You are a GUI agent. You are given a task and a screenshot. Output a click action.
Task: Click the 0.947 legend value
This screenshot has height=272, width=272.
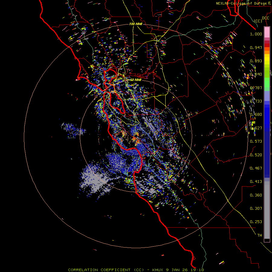point(256,47)
